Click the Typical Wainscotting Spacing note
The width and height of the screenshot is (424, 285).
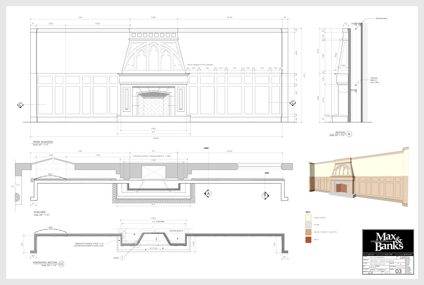point(199,65)
